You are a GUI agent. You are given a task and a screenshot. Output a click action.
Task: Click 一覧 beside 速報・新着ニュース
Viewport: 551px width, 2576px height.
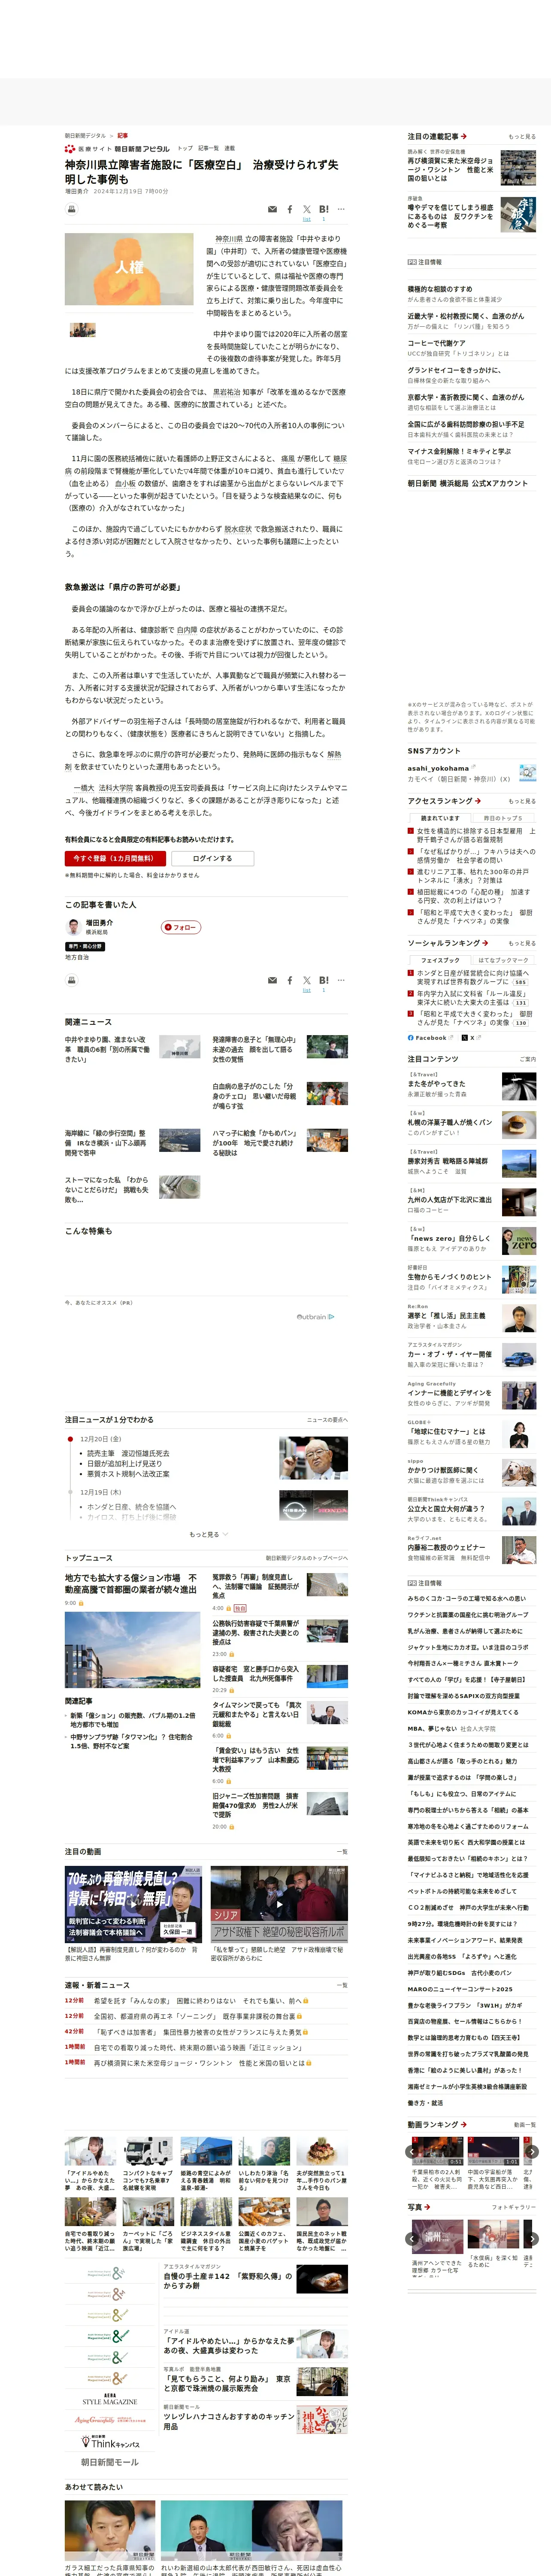[x=343, y=1985]
